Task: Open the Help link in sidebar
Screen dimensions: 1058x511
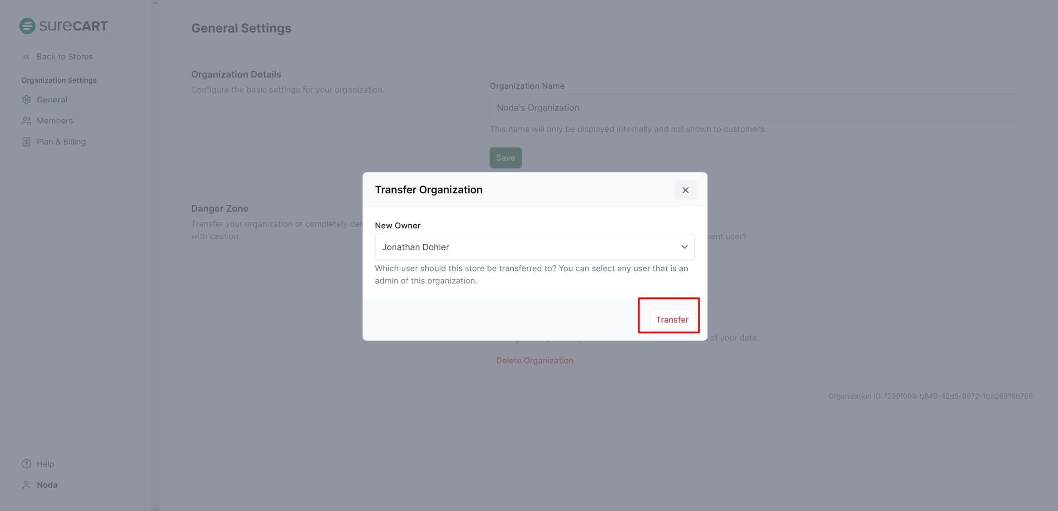Action: (x=45, y=464)
